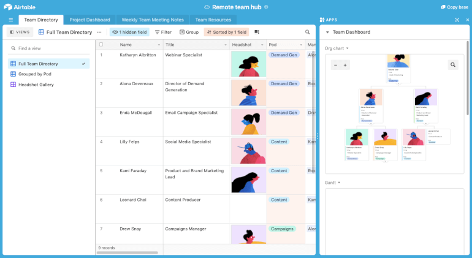The height and width of the screenshot is (258, 472).
Task: Tick the select-all records checkbox
Action: pyautogui.click(x=101, y=45)
